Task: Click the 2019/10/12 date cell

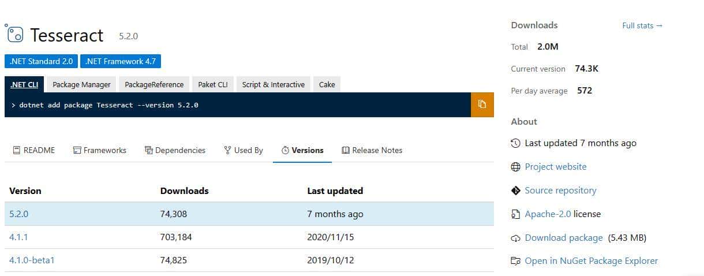Action: [x=331, y=260]
